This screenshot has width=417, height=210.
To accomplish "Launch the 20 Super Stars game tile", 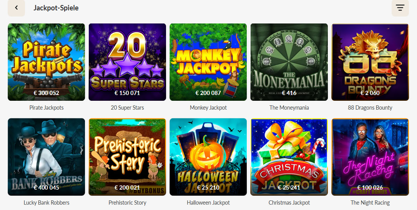I will coord(127,62).
